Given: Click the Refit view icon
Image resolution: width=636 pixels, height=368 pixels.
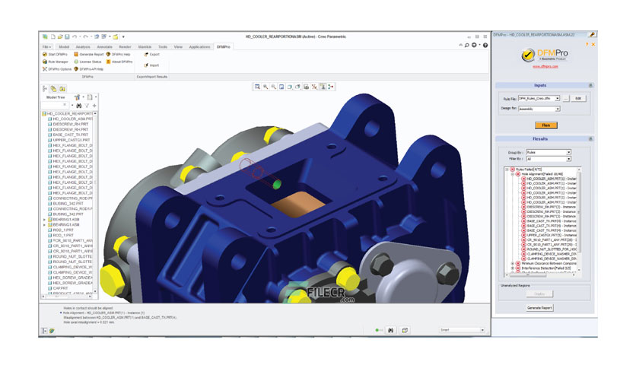Looking at the screenshot, I should (x=257, y=87).
